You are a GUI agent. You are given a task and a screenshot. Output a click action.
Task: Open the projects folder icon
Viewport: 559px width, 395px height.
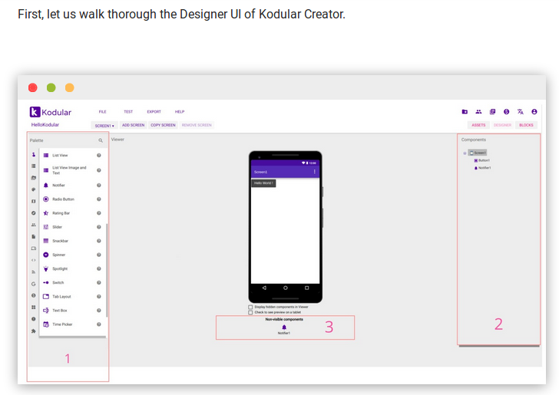click(465, 112)
